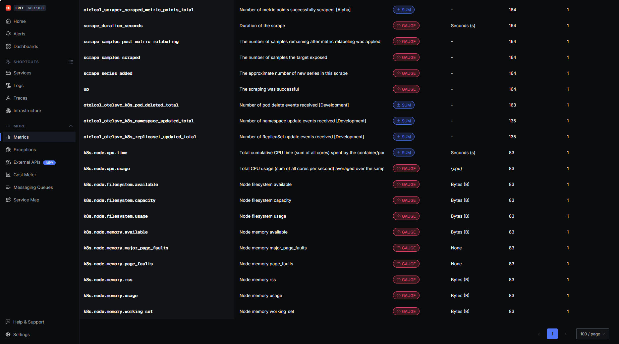619x344 pixels.
Task: Open the Messaging Queues section
Action: point(33,187)
